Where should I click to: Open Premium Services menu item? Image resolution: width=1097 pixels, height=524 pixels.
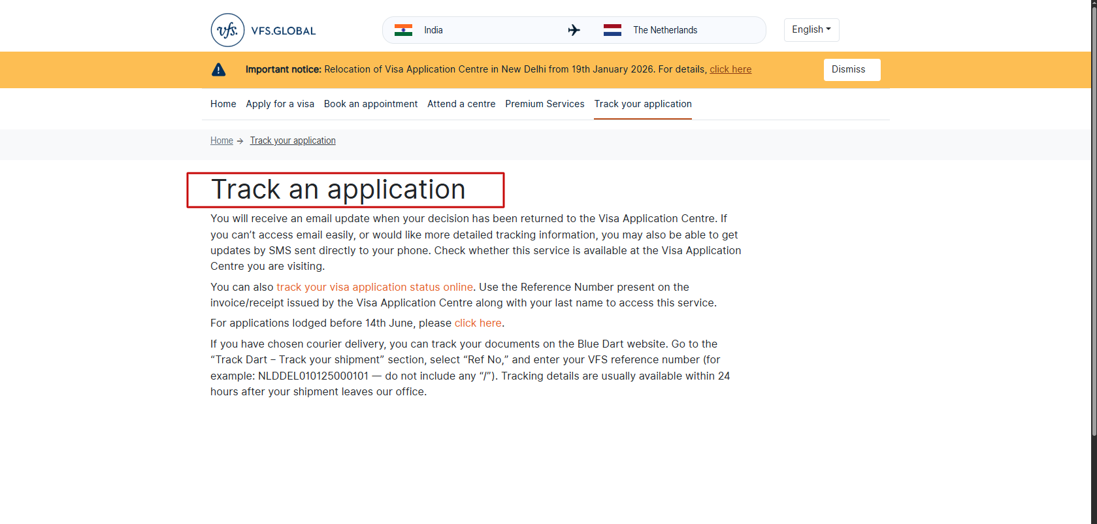click(545, 104)
